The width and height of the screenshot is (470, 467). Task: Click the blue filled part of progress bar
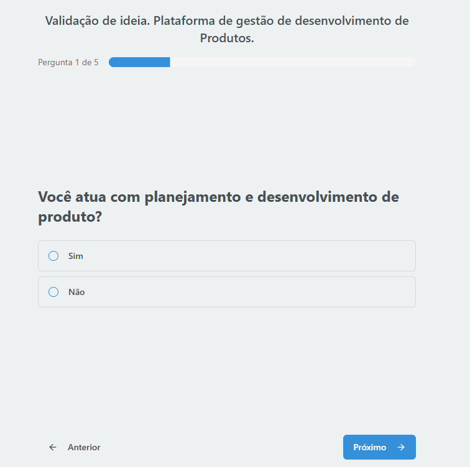pos(139,62)
